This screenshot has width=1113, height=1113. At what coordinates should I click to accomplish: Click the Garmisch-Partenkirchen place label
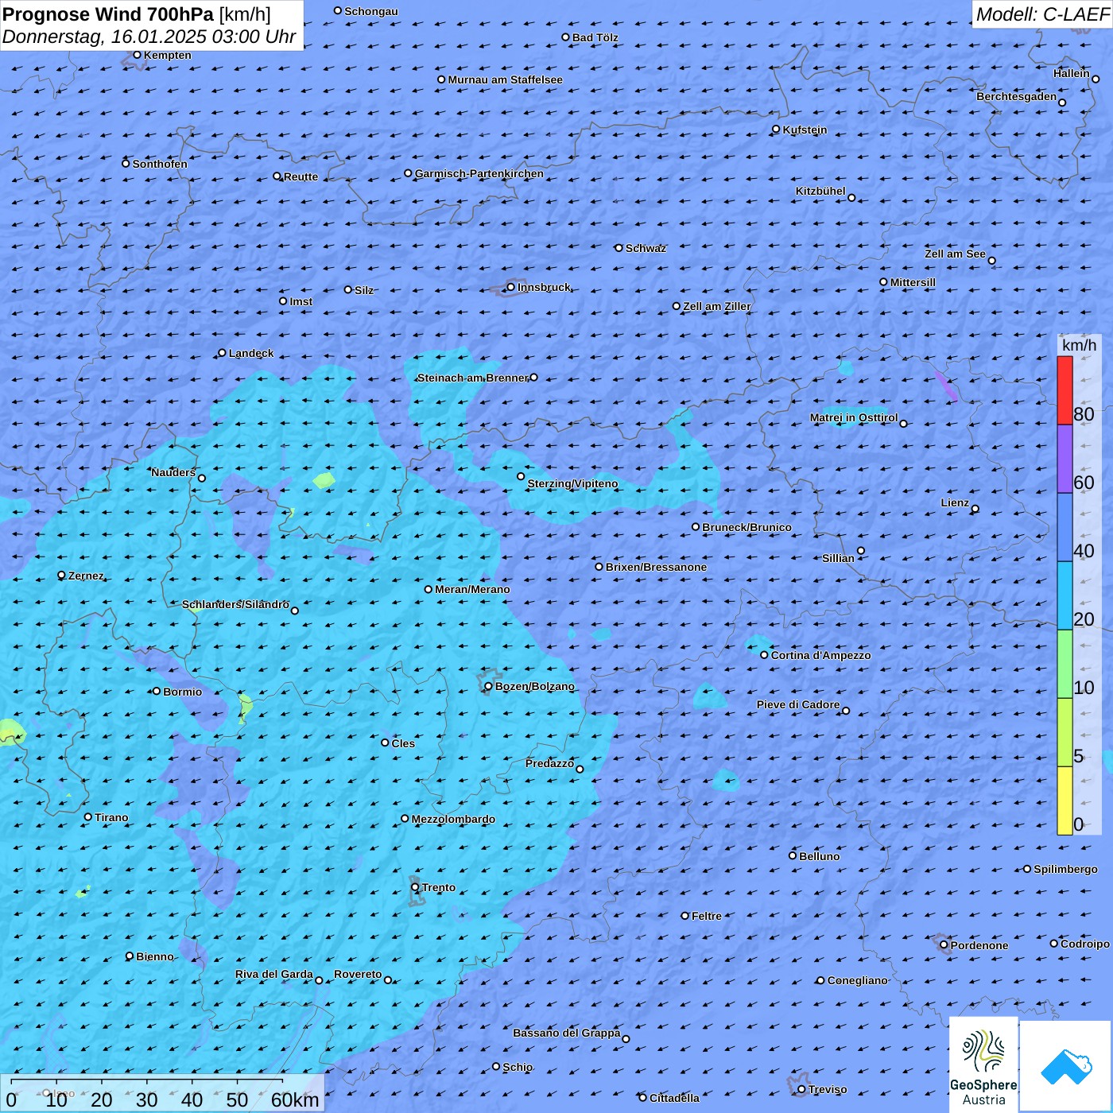click(x=479, y=173)
